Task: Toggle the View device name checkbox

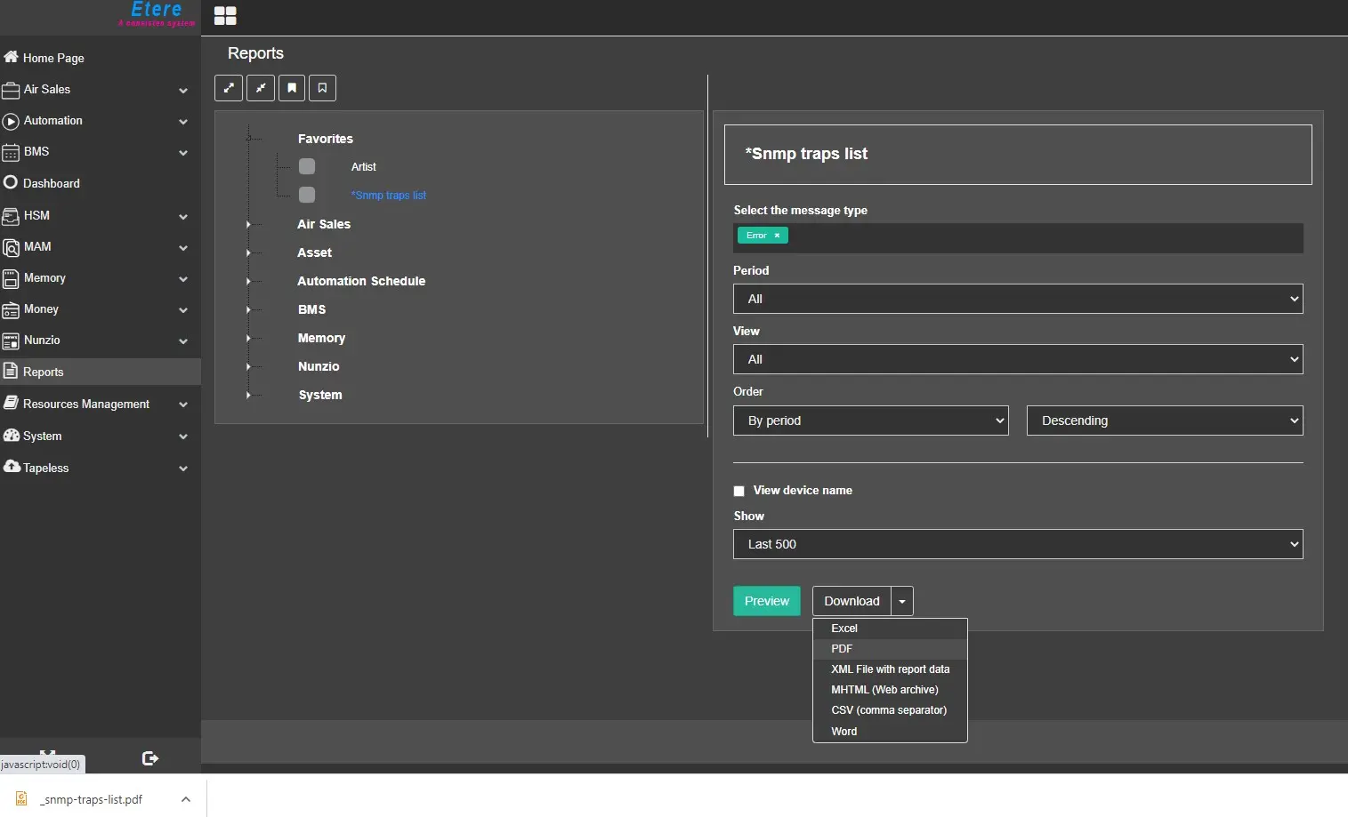Action: tap(739, 491)
